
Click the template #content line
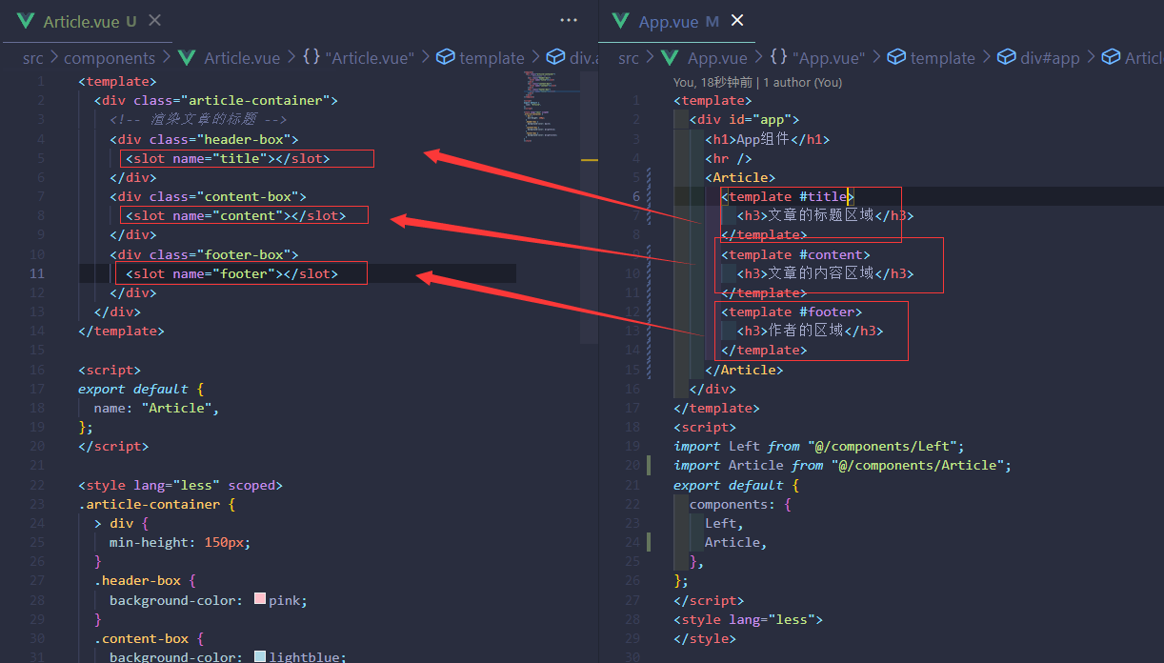(x=795, y=254)
